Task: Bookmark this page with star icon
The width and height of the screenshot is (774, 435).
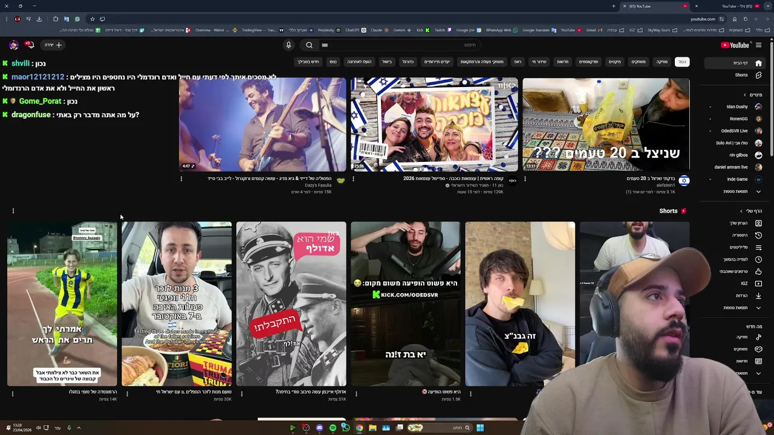Action: click(92, 19)
